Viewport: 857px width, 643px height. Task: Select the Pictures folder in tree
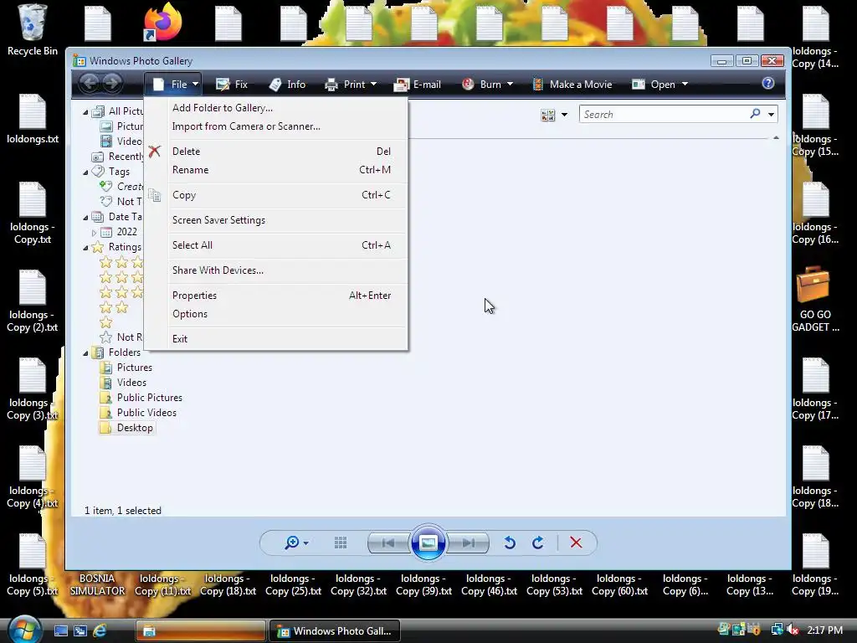tap(126, 368)
